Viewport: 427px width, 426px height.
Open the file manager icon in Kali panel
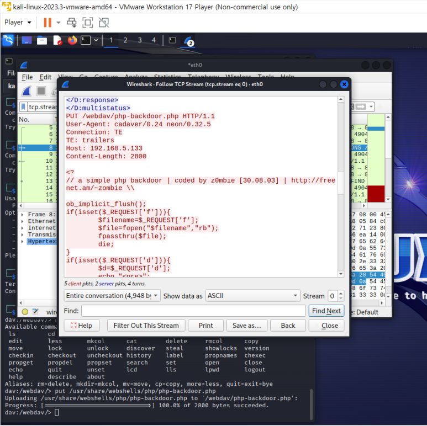pos(42,40)
